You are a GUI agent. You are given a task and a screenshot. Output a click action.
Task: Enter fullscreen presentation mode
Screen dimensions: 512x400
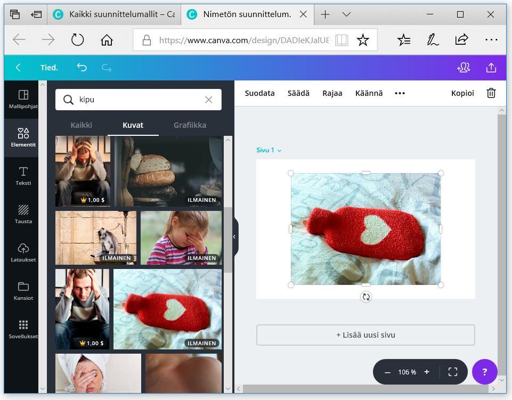click(x=452, y=372)
